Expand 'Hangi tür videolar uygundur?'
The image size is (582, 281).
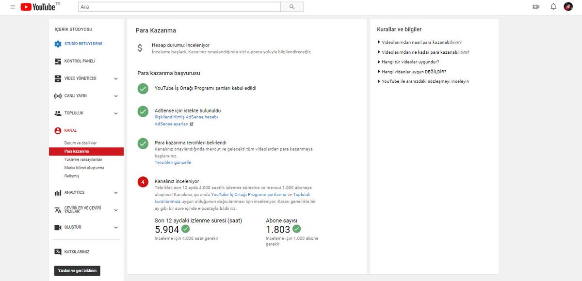tap(408, 62)
